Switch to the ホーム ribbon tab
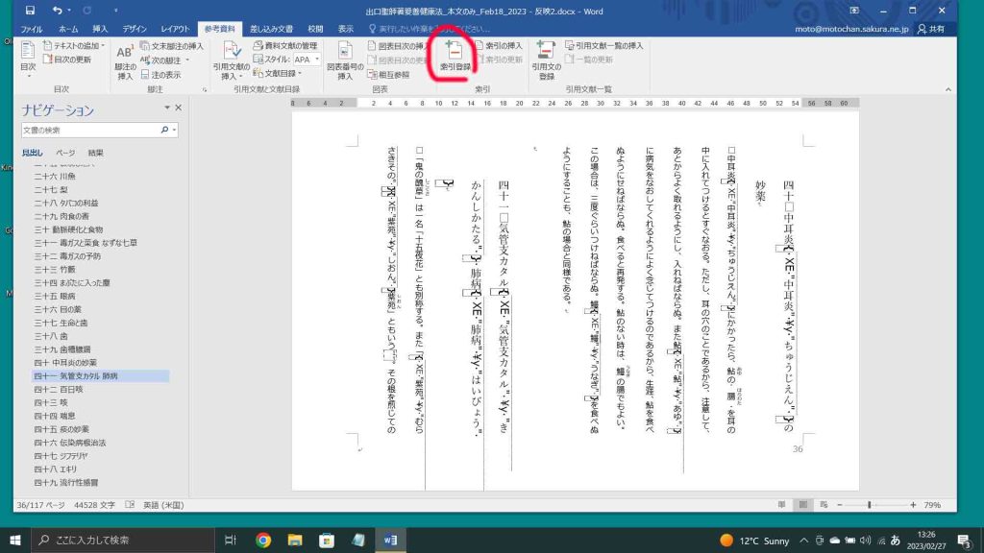 (68, 29)
